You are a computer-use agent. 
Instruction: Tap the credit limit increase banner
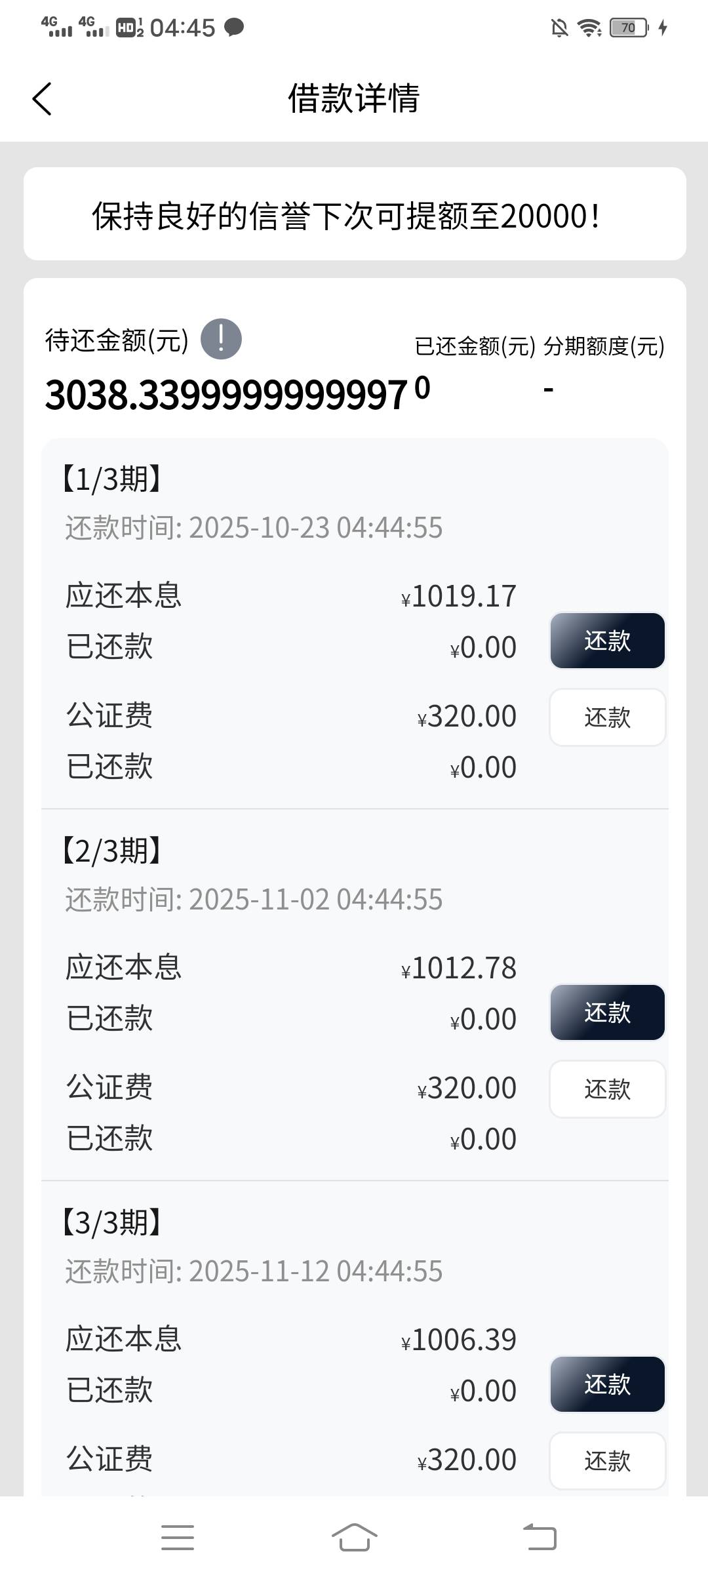(x=355, y=214)
